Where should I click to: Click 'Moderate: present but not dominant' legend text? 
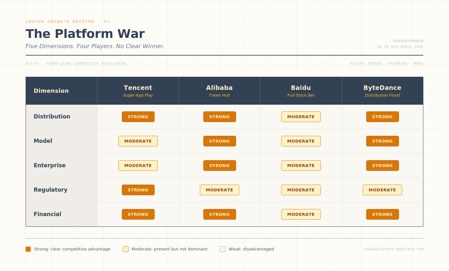[170, 249]
